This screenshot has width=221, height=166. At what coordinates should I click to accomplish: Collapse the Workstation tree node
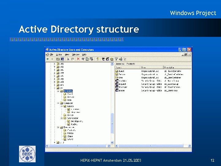click(x=62, y=118)
